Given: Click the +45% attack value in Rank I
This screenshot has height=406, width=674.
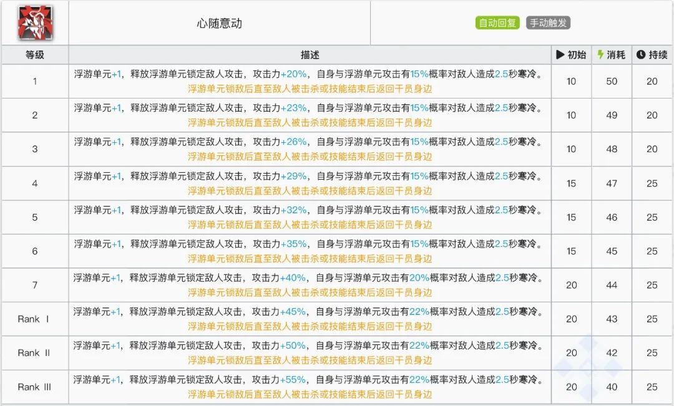Looking at the screenshot, I should (x=293, y=312).
